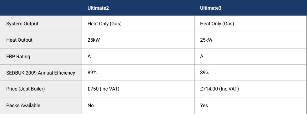This screenshot has height=114, width=307.
Task: Select the Ultimate3 packs value Yes
Action: (204, 105)
